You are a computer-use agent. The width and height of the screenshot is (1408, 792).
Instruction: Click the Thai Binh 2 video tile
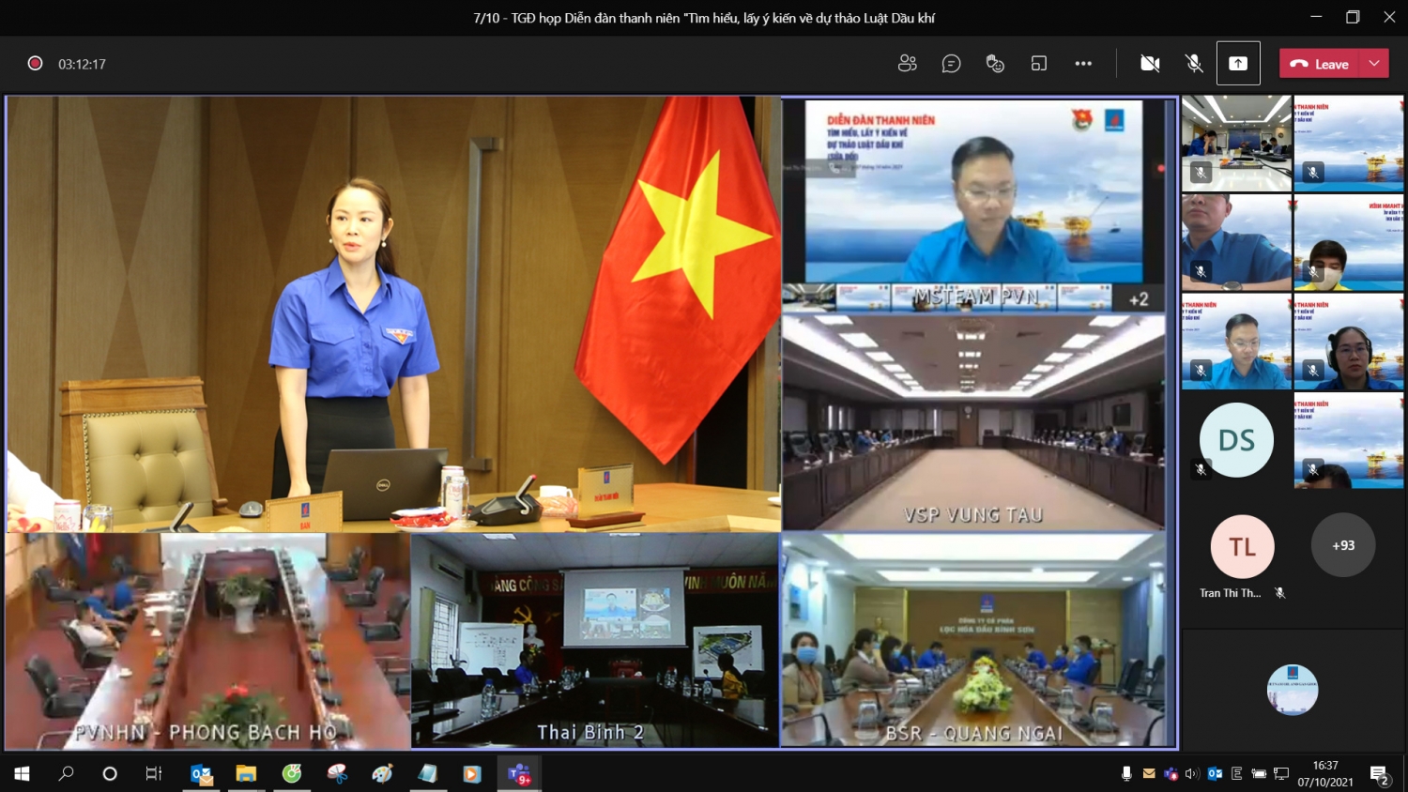(x=594, y=640)
